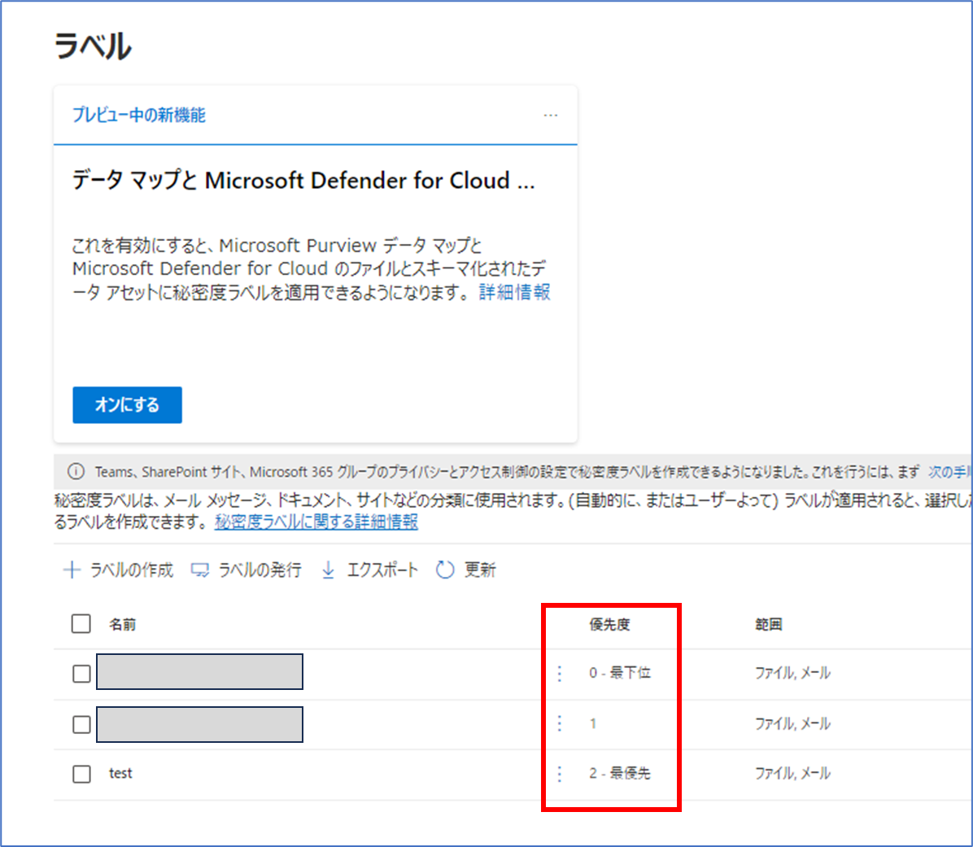Open more actions dots for test row

coord(560,774)
